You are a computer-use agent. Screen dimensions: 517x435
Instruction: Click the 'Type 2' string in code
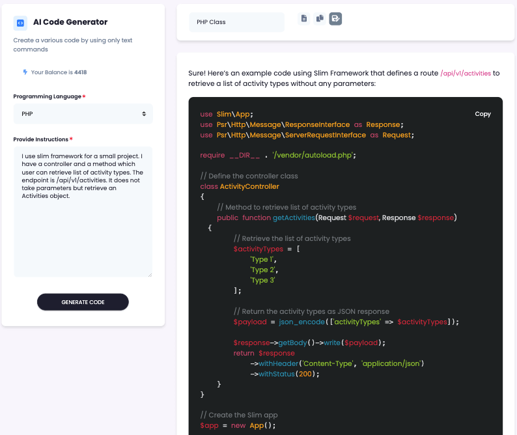(x=263, y=270)
